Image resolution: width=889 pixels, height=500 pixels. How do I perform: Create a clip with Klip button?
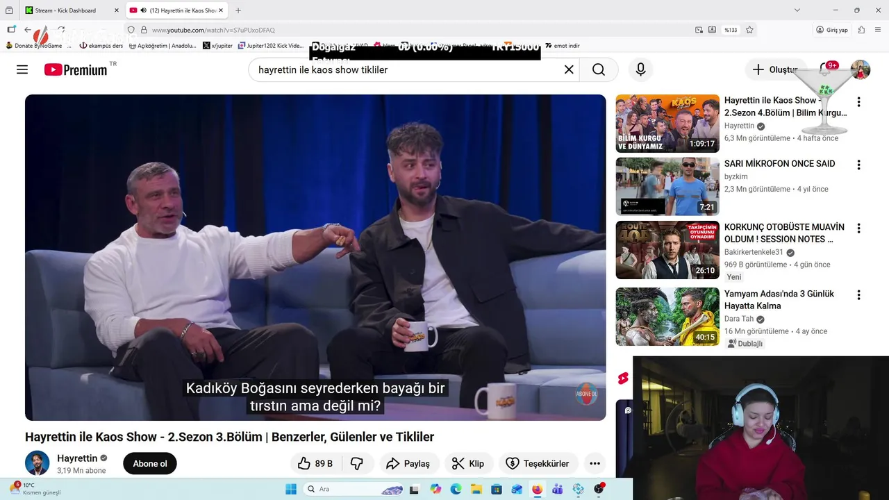[x=469, y=463]
